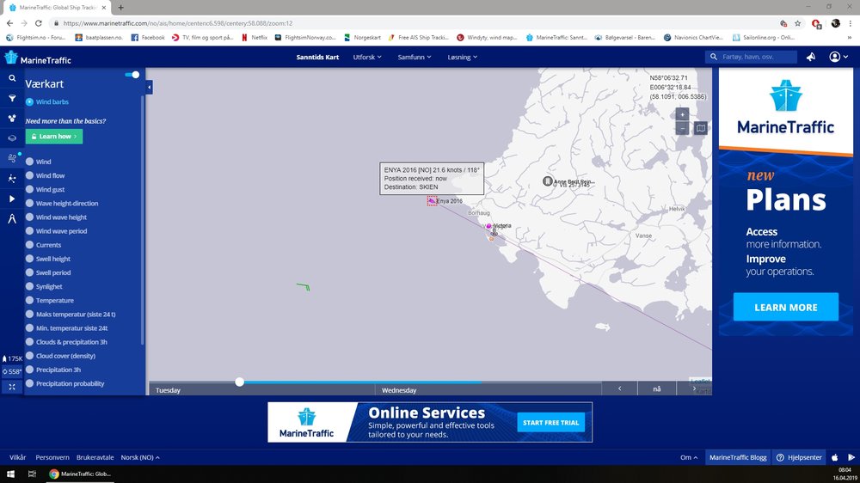Click the green wind barb on map
The width and height of the screenshot is (860, 483).
(304, 286)
